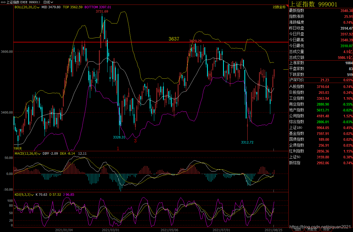Open the 公用指数 row
This screenshot has height=232, width=353.
pyautogui.click(x=321, y=116)
